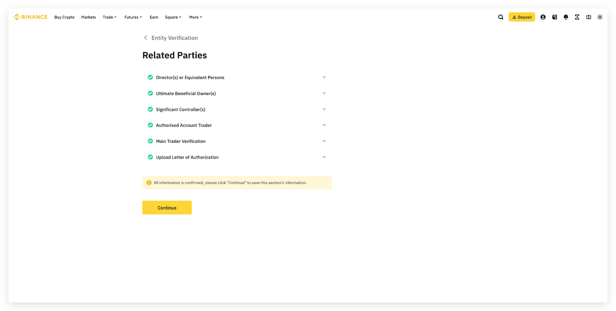Click green checkmark for Authorised Account Trader

[150, 125]
